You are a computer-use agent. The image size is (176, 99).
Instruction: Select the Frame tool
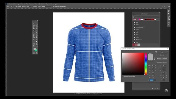[x=37, y=28]
